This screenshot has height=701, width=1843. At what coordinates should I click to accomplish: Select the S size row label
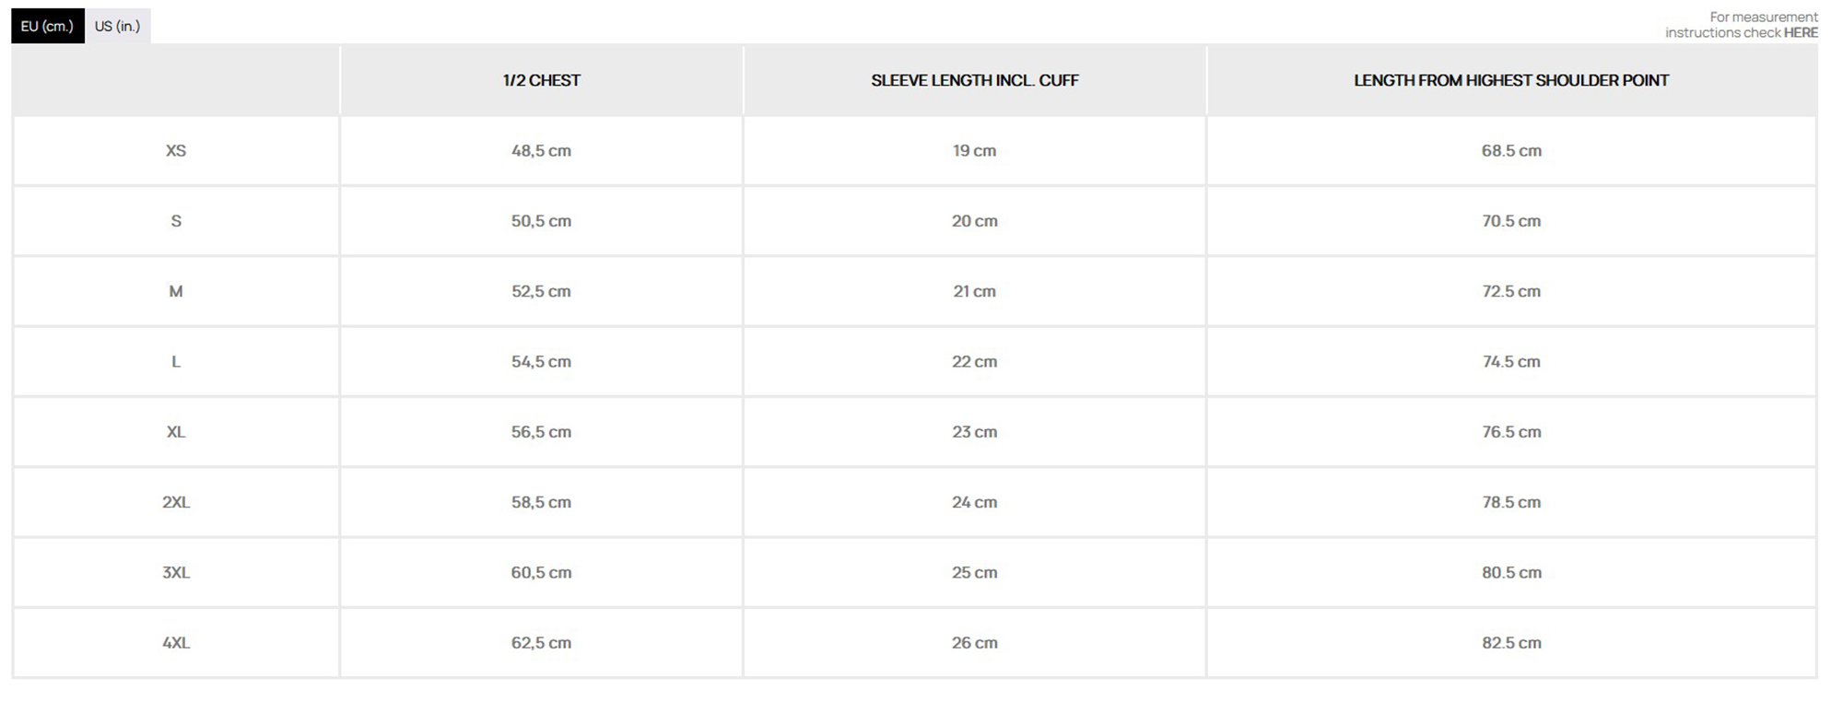click(176, 221)
